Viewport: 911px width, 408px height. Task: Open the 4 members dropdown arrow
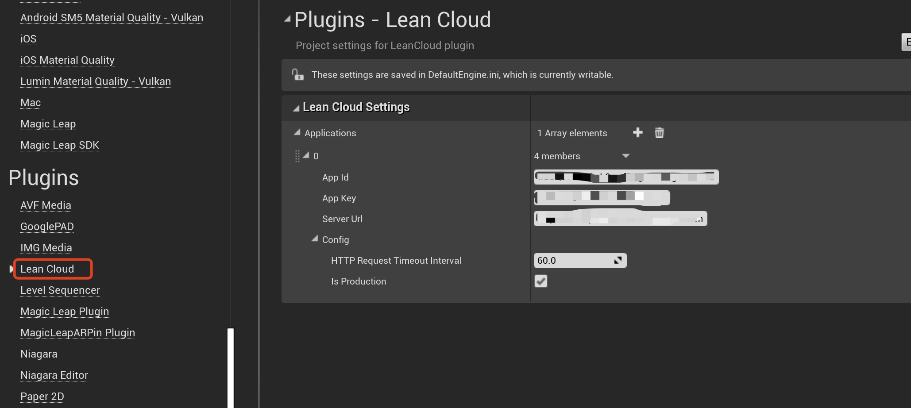point(625,156)
